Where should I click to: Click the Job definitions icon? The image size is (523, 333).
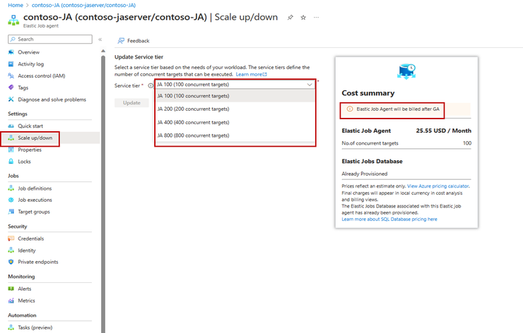coord(11,188)
